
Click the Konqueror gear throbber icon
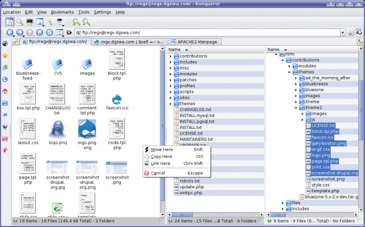pyautogui.click(x=359, y=33)
